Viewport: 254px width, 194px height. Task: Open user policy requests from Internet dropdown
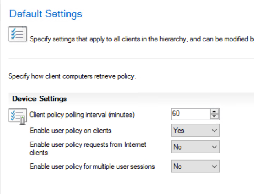click(x=195, y=147)
